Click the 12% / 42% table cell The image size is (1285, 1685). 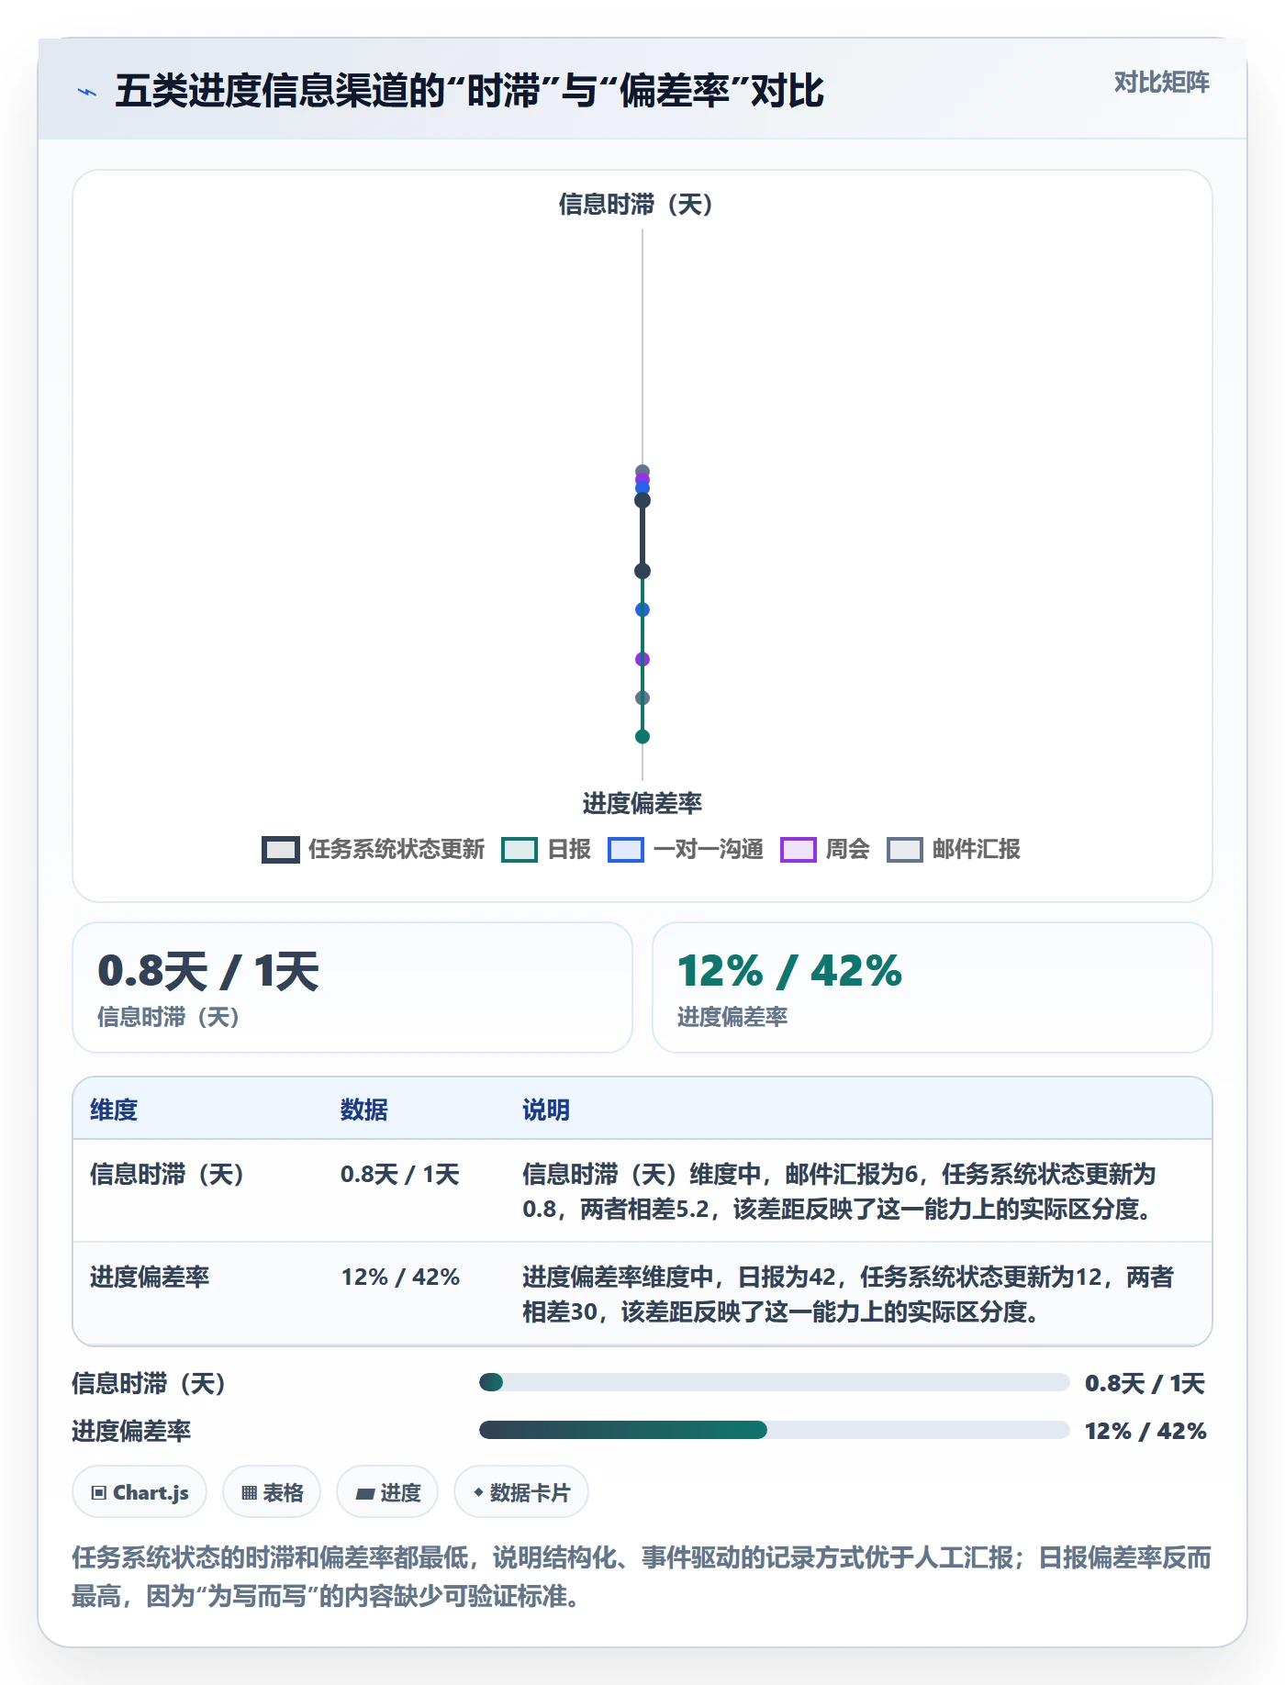(400, 1277)
